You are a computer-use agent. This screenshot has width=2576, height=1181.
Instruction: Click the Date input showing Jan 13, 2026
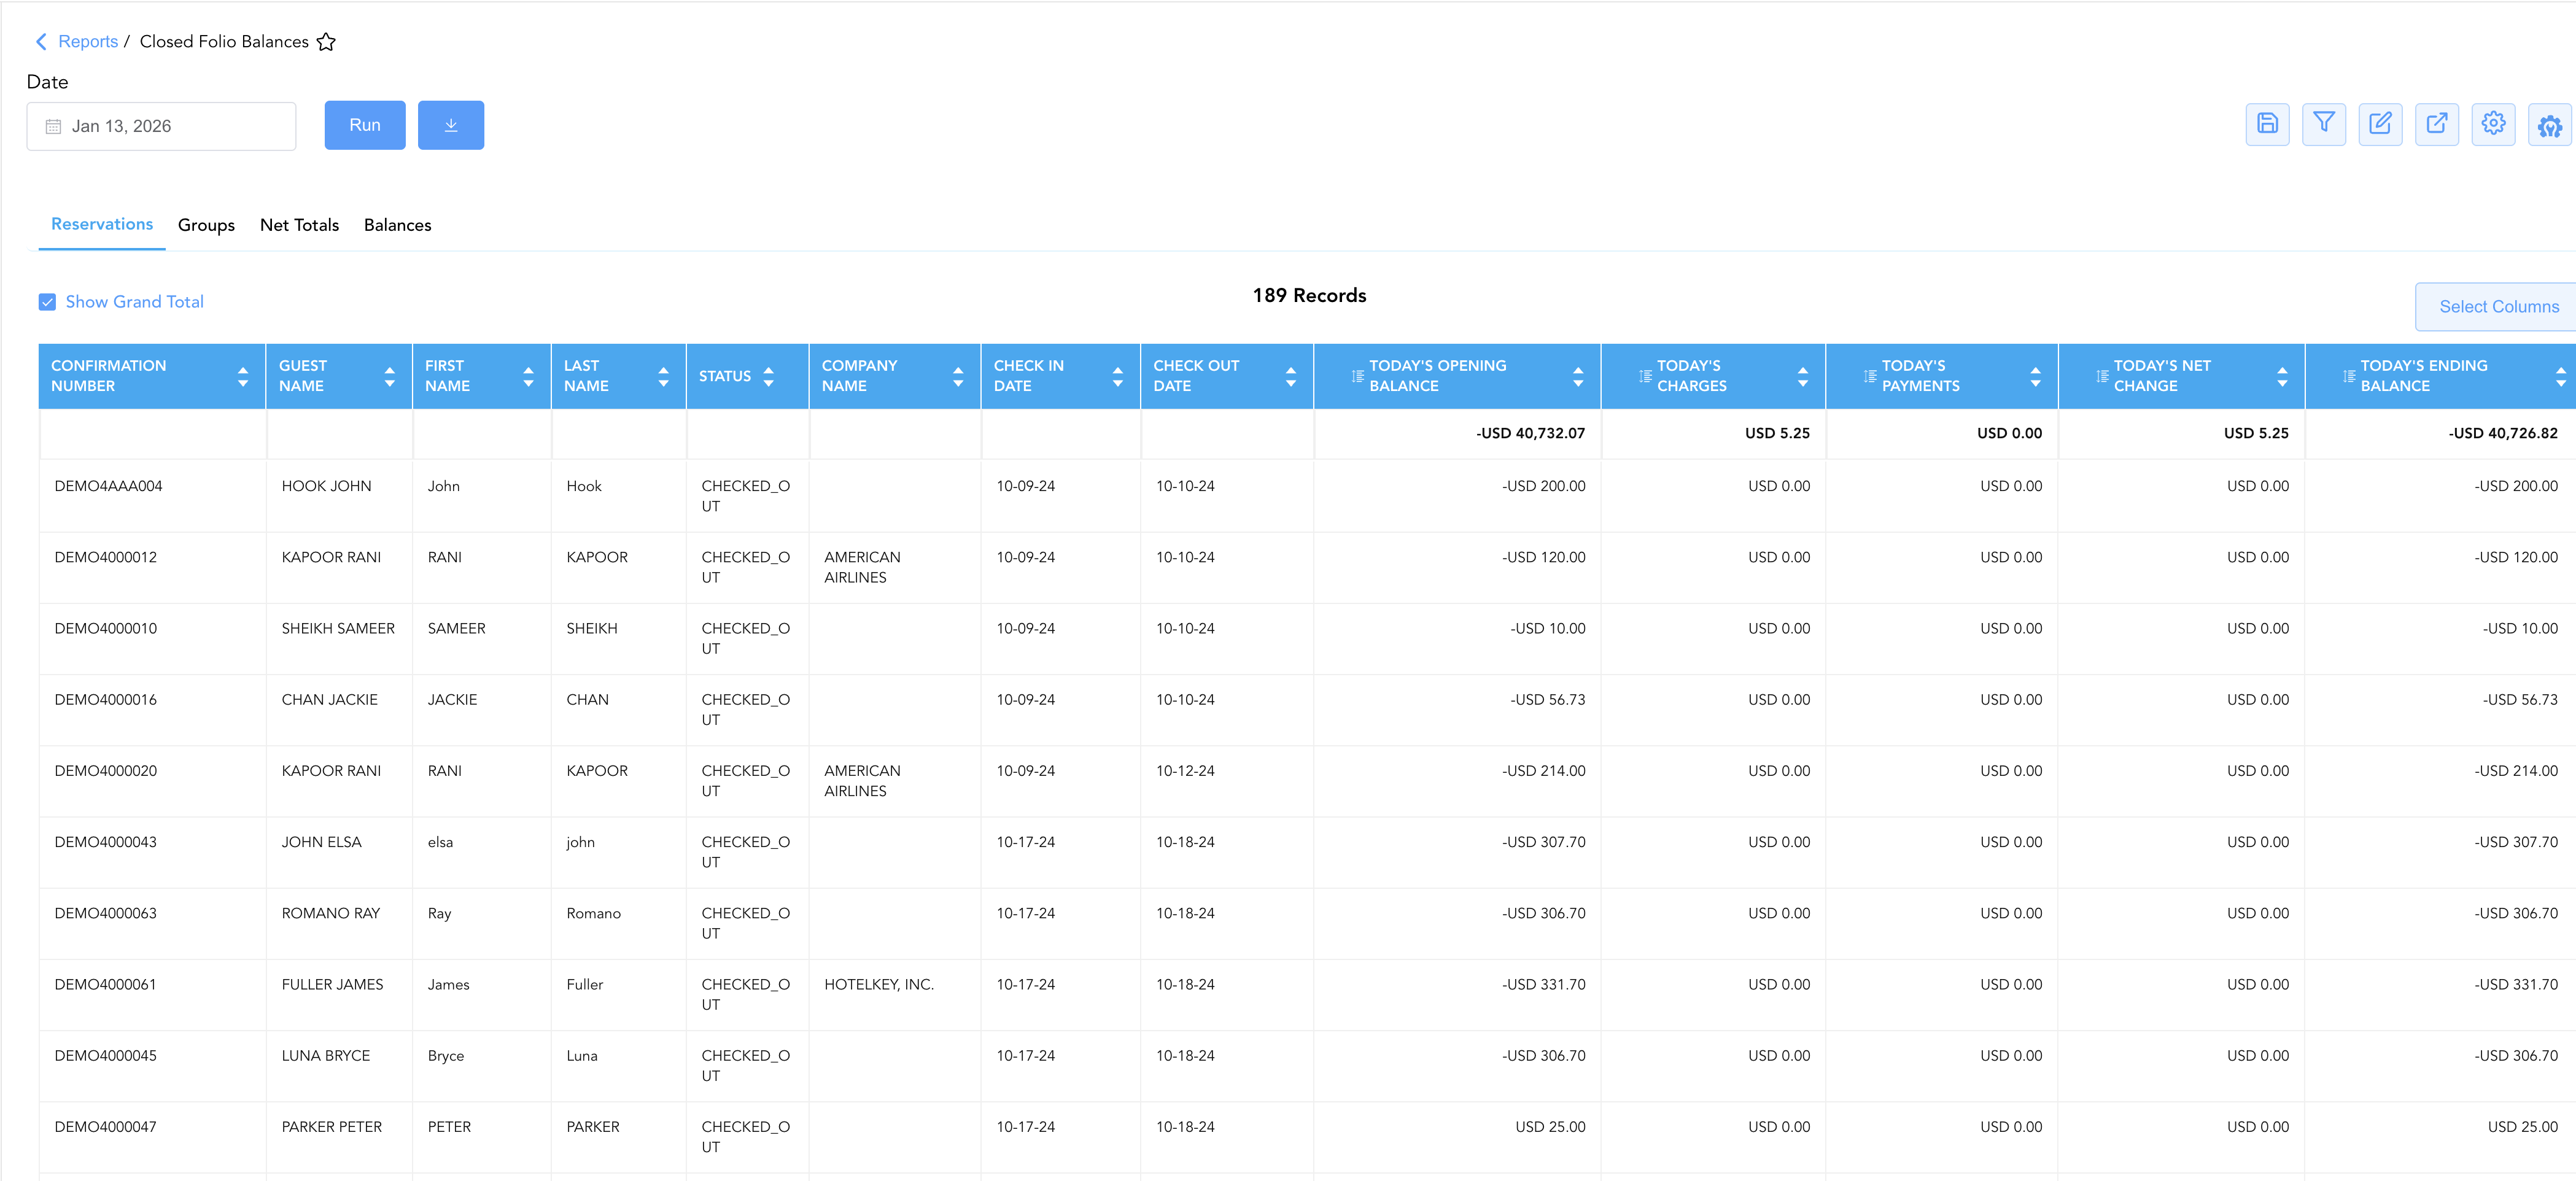[161, 127]
